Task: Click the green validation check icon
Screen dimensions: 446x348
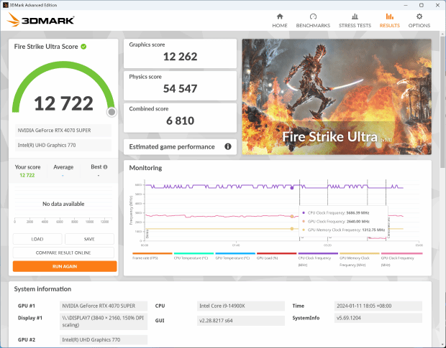Action: [83, 47]
